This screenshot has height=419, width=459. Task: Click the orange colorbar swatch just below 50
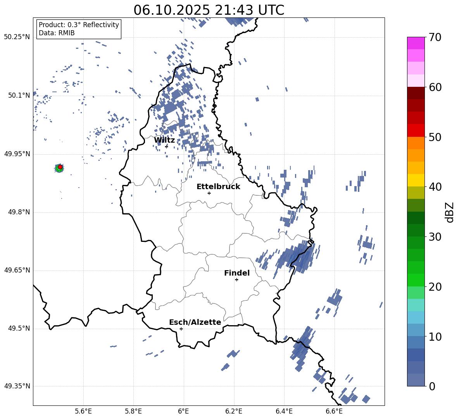pyautogui.click(x=416, y=143)
